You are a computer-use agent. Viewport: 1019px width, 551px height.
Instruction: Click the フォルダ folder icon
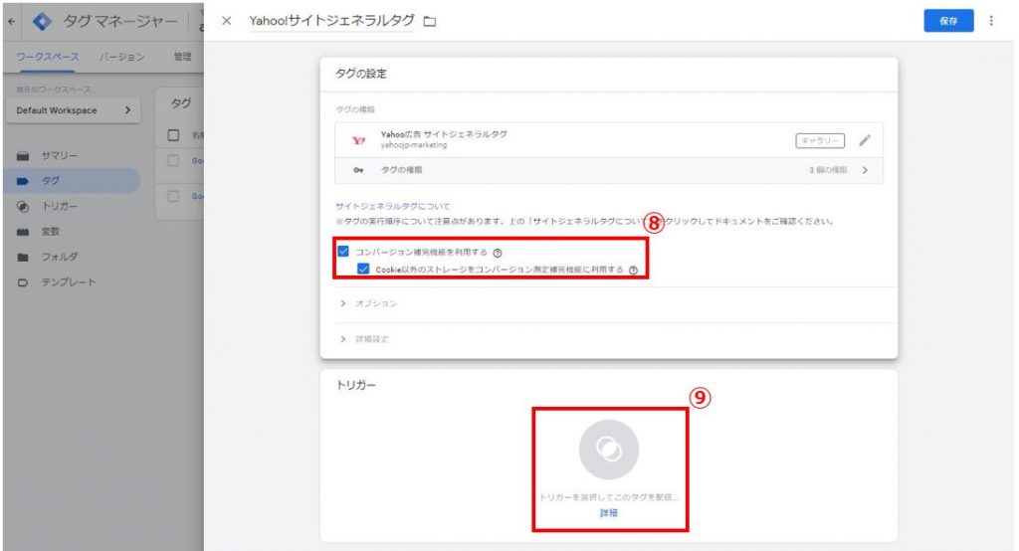point(23,258)
